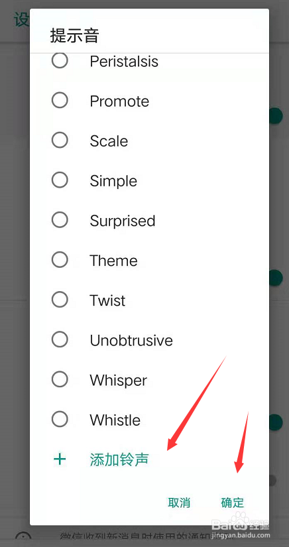Choose the Whistle radio button
This screenshot has height=547, width=289.
(x=60, y=419)
